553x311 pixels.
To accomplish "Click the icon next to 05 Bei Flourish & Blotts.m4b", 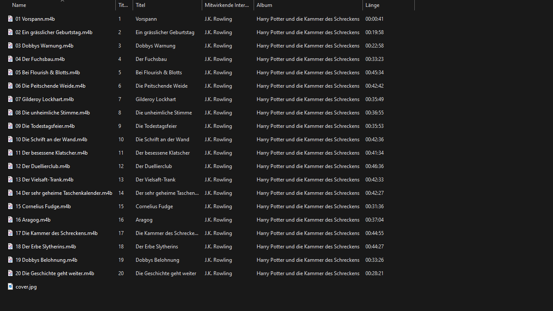I will coord(10,72).
